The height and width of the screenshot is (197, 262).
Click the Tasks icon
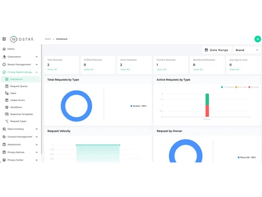pos(7,93)
